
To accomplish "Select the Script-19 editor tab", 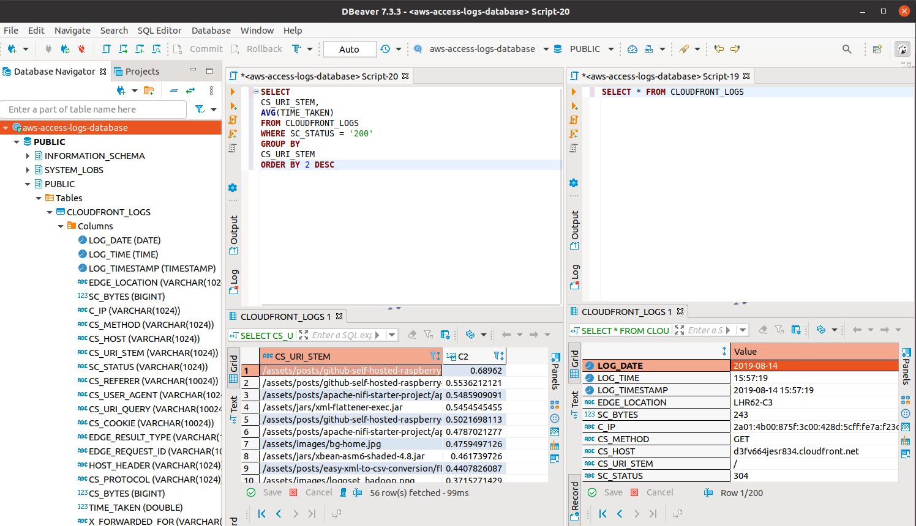I will click(x=660, y=76).
